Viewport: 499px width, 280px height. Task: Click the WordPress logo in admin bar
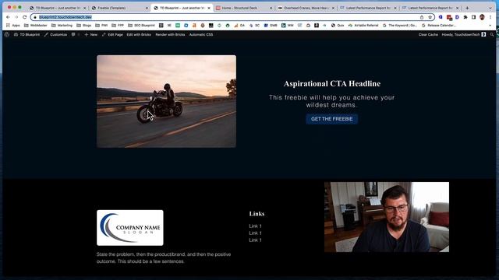click(7, 34)
